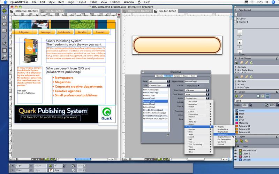This screenshot has width=279, height=174.
Task: Click the pencil edit icon in Colors panel
Action: (242, 96)
